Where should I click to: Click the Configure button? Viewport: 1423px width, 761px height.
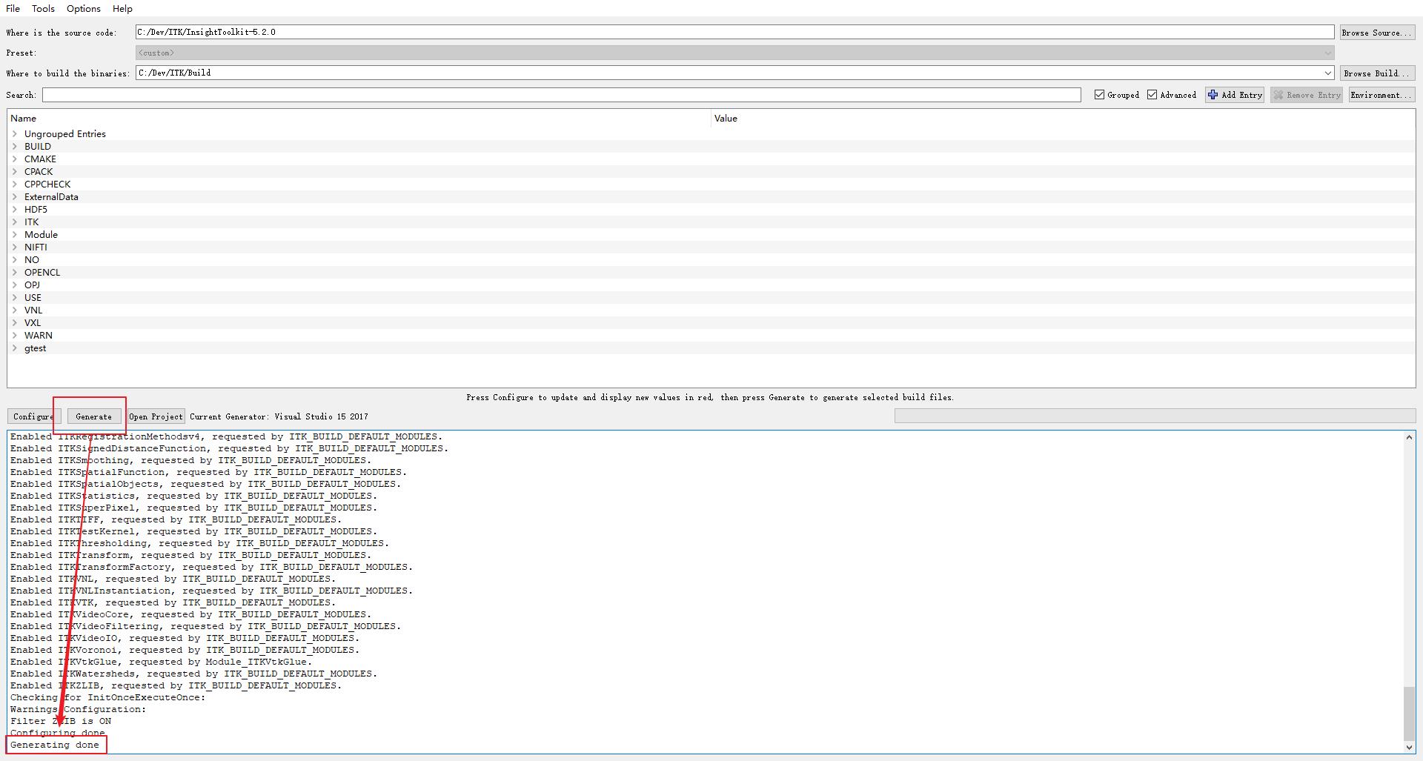pos(34,416)
